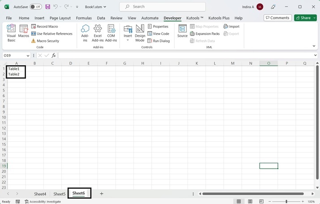Select cell A1 containing Table1
Image resolution: width=320 pixels, height=204 pixels.
(x=16, y=69)
